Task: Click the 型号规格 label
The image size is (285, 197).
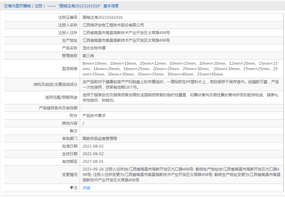Action: point(70,69)
